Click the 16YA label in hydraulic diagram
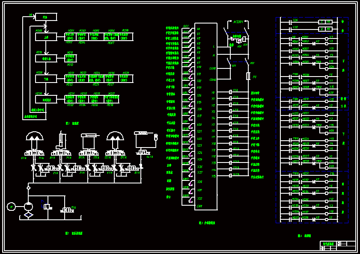The width and height of the screenshot is (360, 254). click(x=150, y=157)
